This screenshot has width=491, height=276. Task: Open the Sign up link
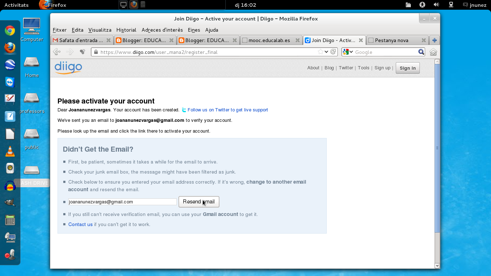(x=382, y=68)
